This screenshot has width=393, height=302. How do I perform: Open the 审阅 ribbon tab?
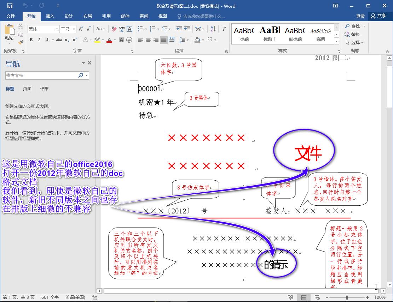coord(144,16)
